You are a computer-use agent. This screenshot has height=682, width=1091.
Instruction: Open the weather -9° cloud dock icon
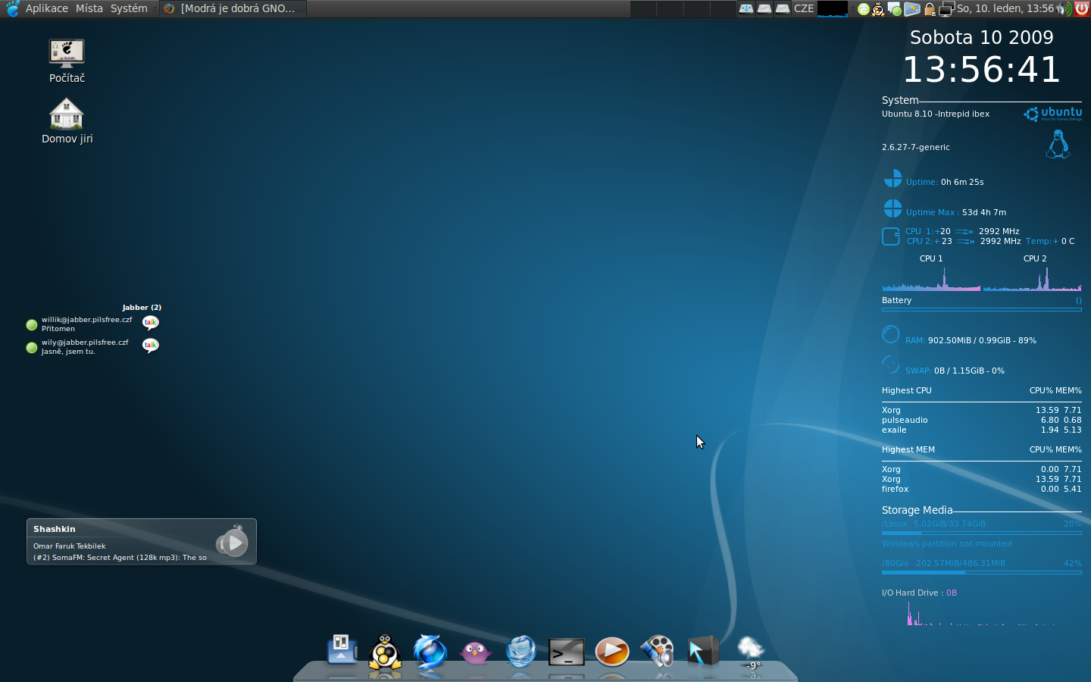tap(750, 652)
